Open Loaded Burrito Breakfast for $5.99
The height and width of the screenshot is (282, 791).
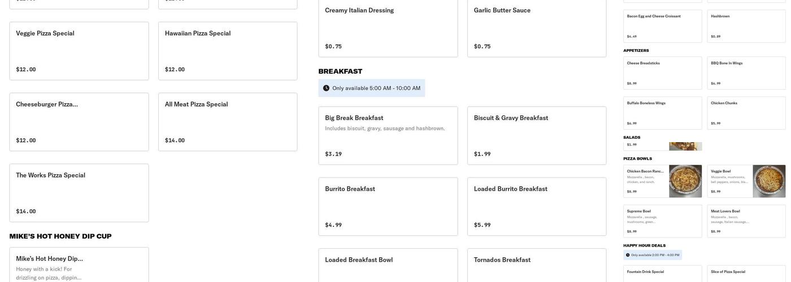pos(537,206)
